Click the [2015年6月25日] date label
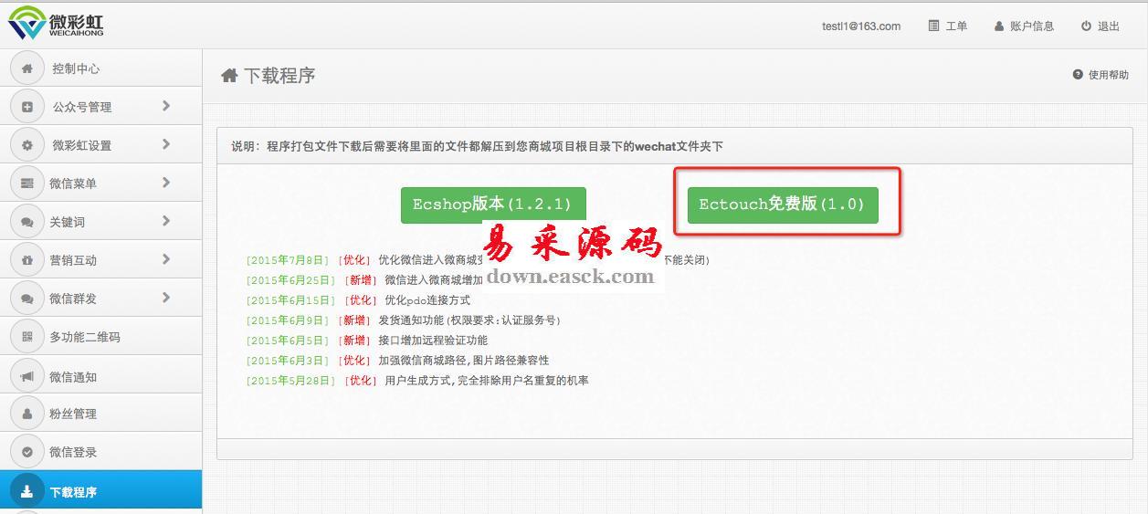 tap(290, 280)
